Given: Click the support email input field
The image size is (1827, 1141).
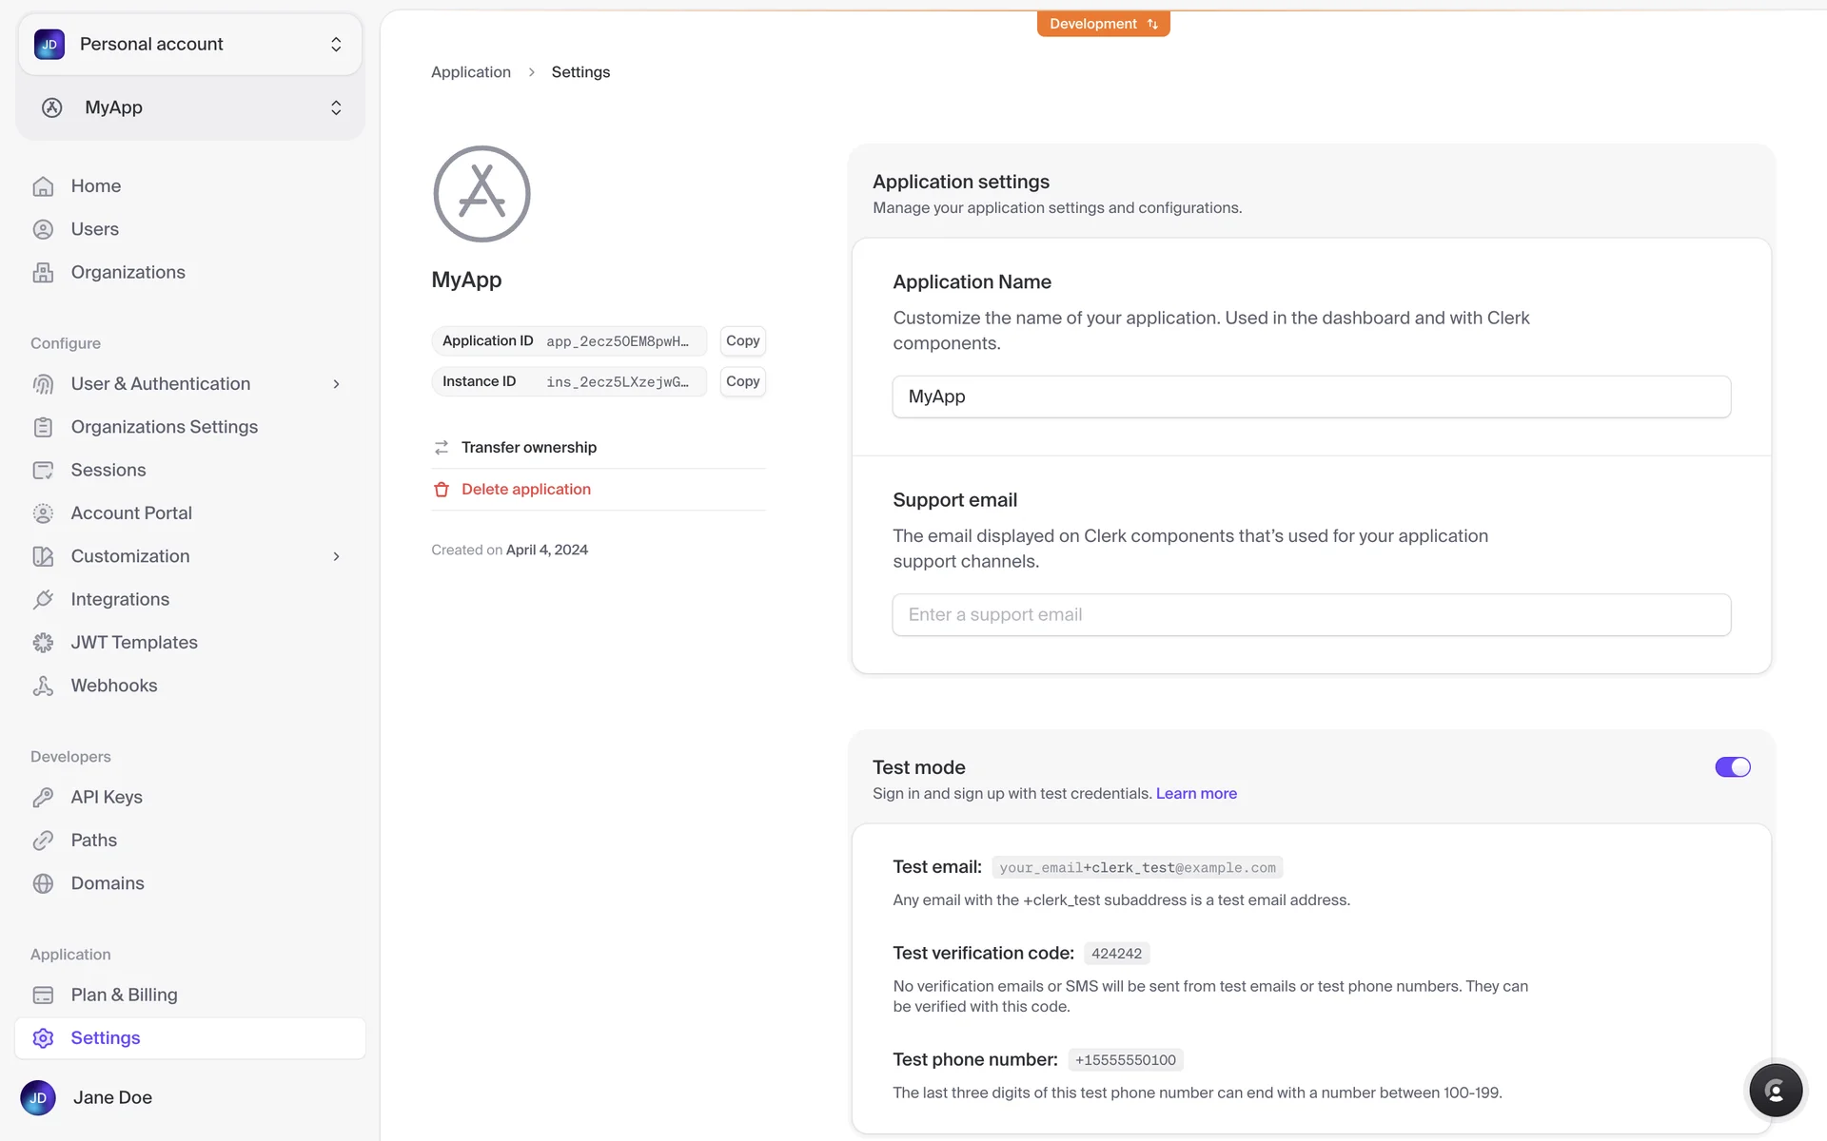Looking at the screenshot, I should [1310, 615].
